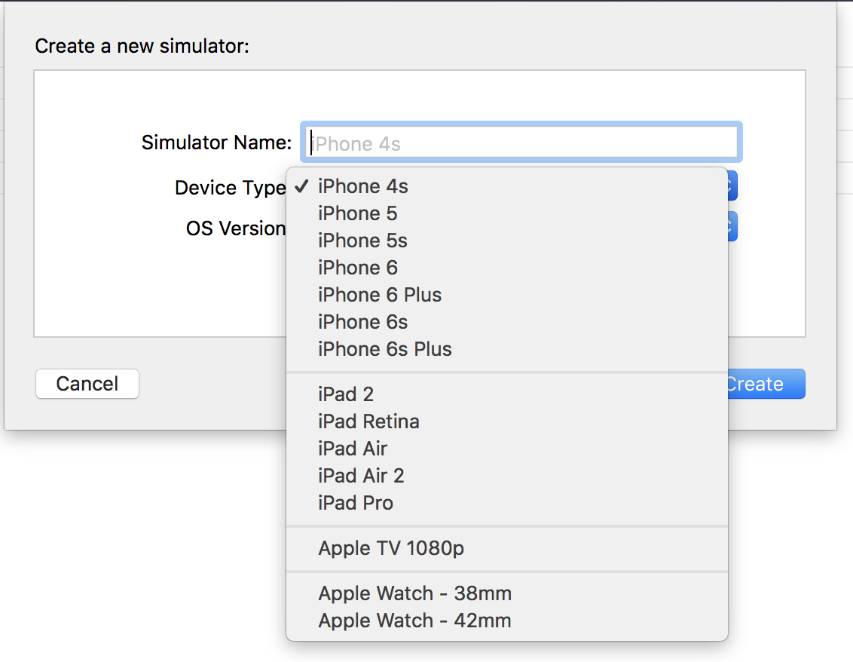The image size is (853, 662).
Task: Select iPad 2 from list
Action: click(x=507, y=394)
